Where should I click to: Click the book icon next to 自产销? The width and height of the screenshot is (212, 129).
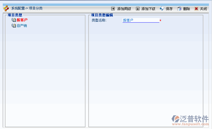coord(14,25)
